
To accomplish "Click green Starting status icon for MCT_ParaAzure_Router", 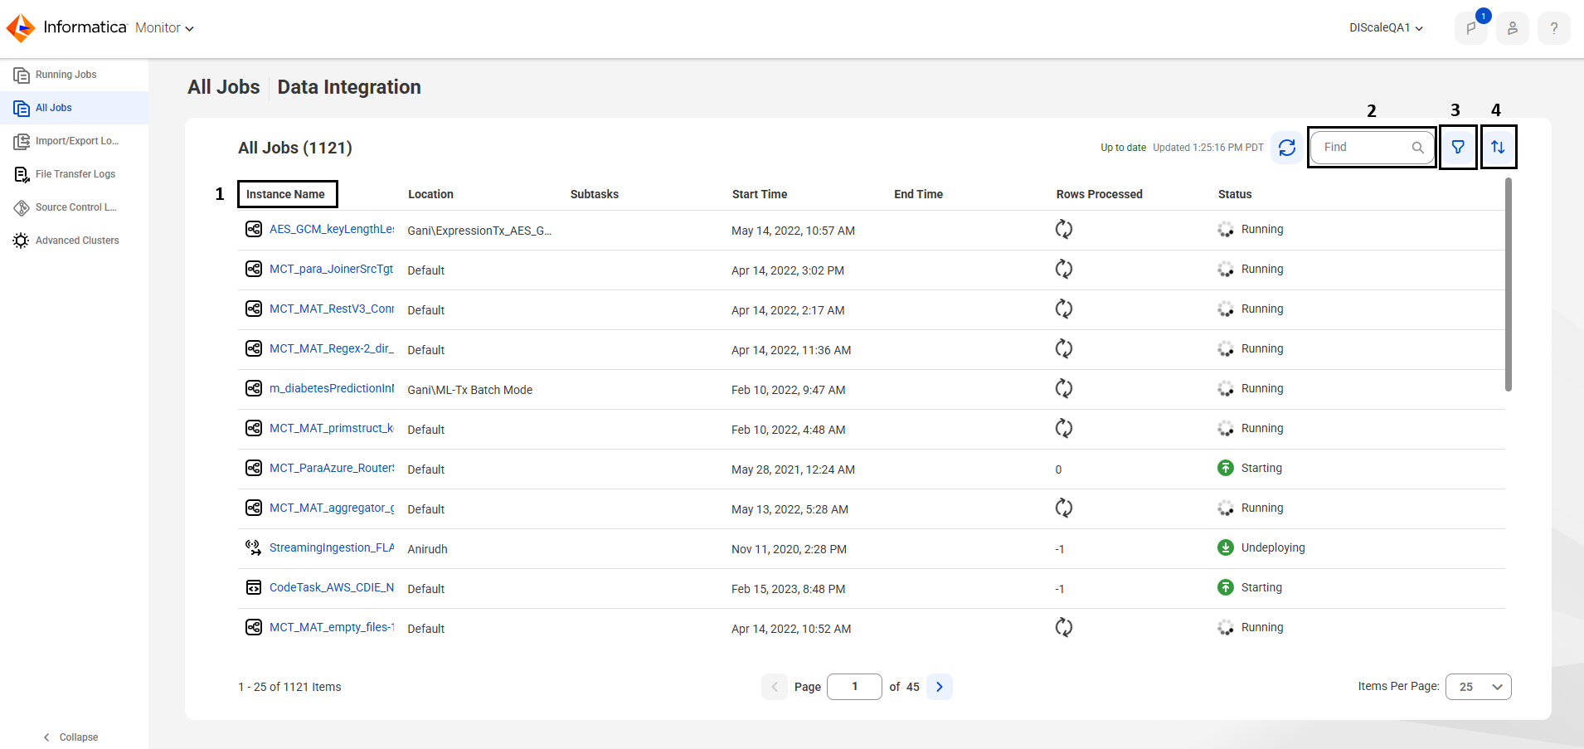I will click(1226, 468).
